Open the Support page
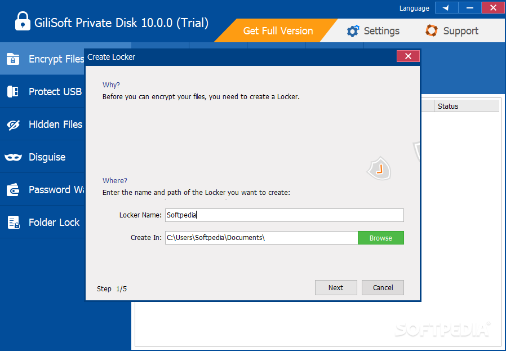 pos(452,30)
